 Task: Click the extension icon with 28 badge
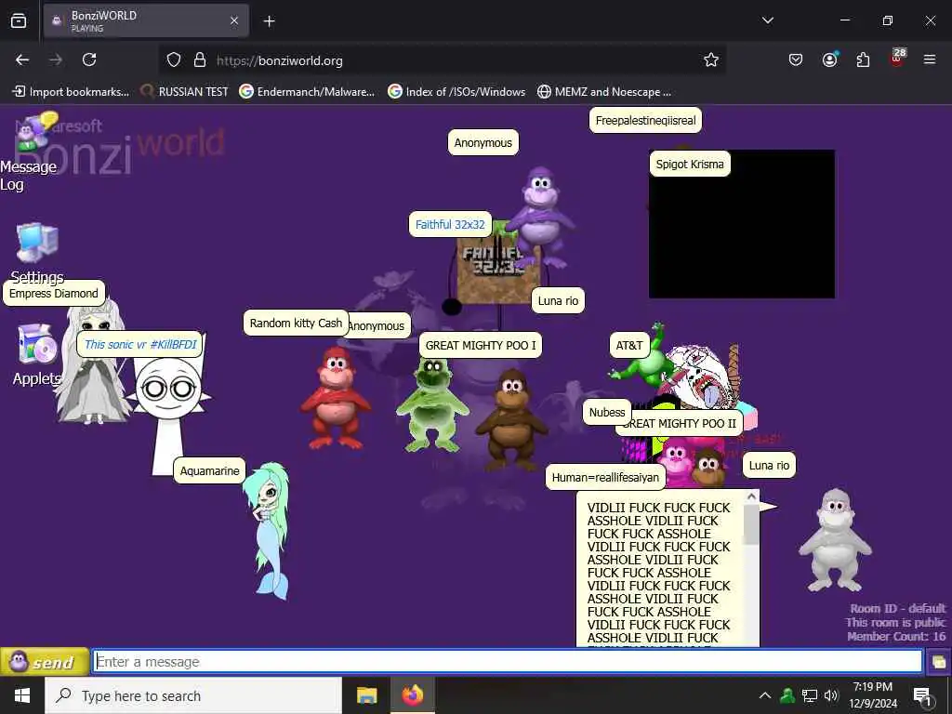click(897, 59)
